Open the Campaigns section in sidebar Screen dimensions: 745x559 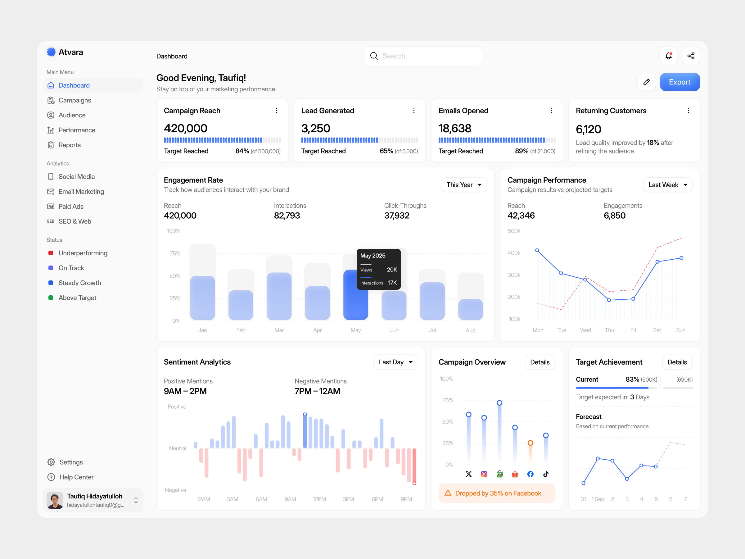[x=75, y=100]
